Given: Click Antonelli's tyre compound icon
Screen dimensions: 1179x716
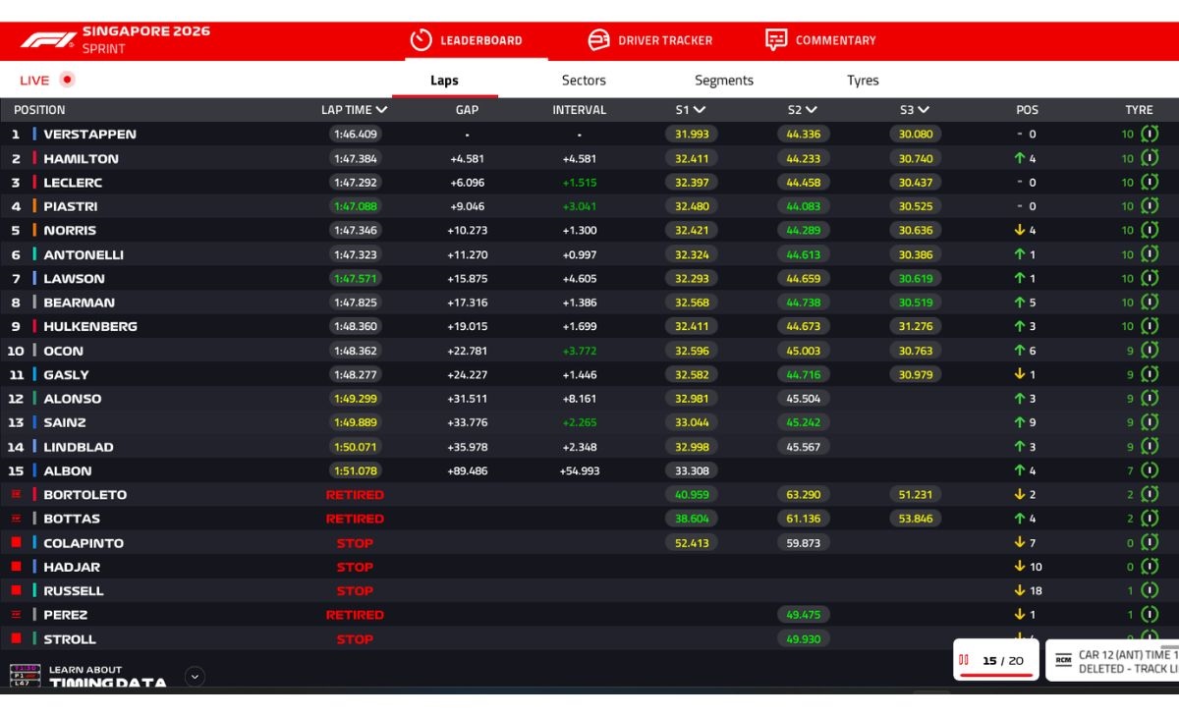Looking at the screenshot, I should [1150, 254].
